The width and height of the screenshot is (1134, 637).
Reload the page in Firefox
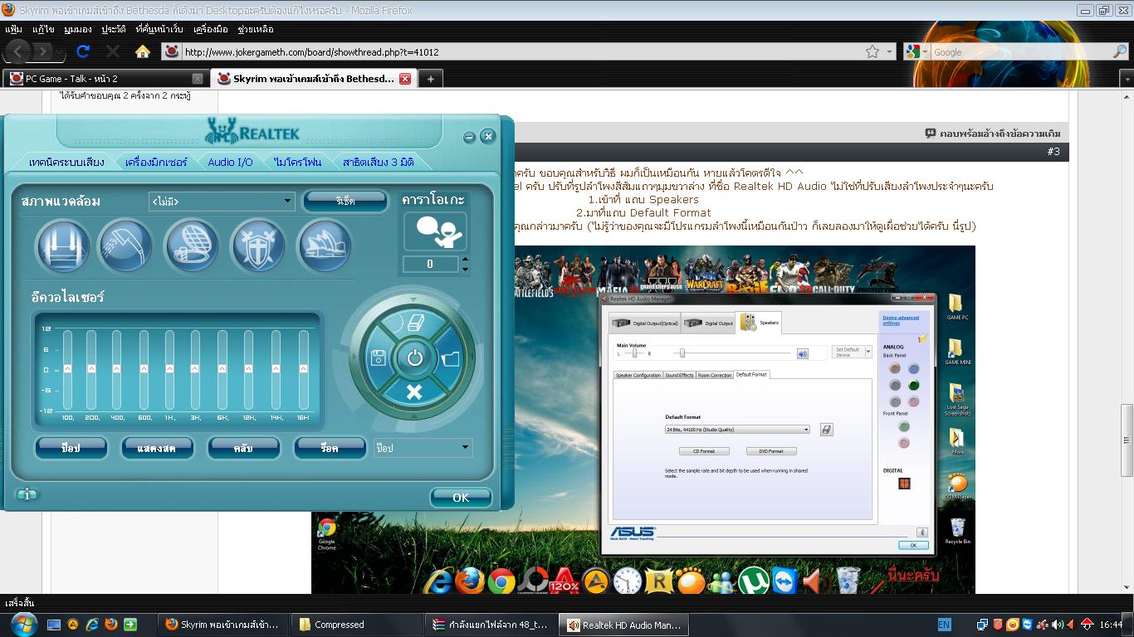click(x=83, y=51)
